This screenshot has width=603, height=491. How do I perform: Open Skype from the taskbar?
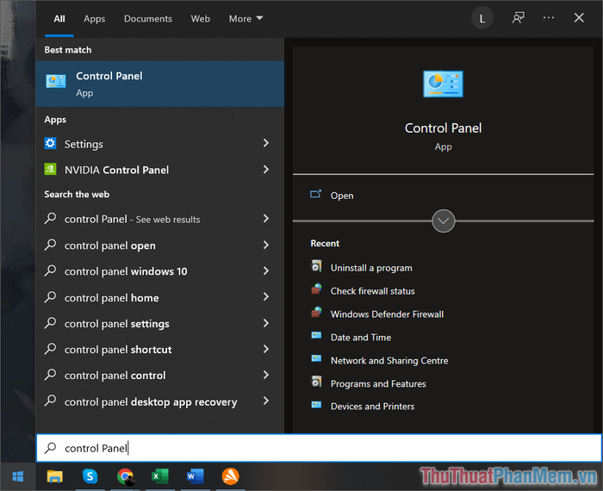coord(90,476)
